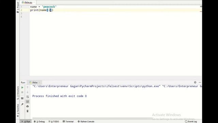Open the Favorites tool window tab
The image size is (218, 123).
coord(18,110)
